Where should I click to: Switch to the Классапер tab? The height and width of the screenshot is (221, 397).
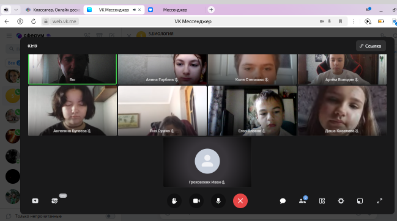[x=53, y=10]
